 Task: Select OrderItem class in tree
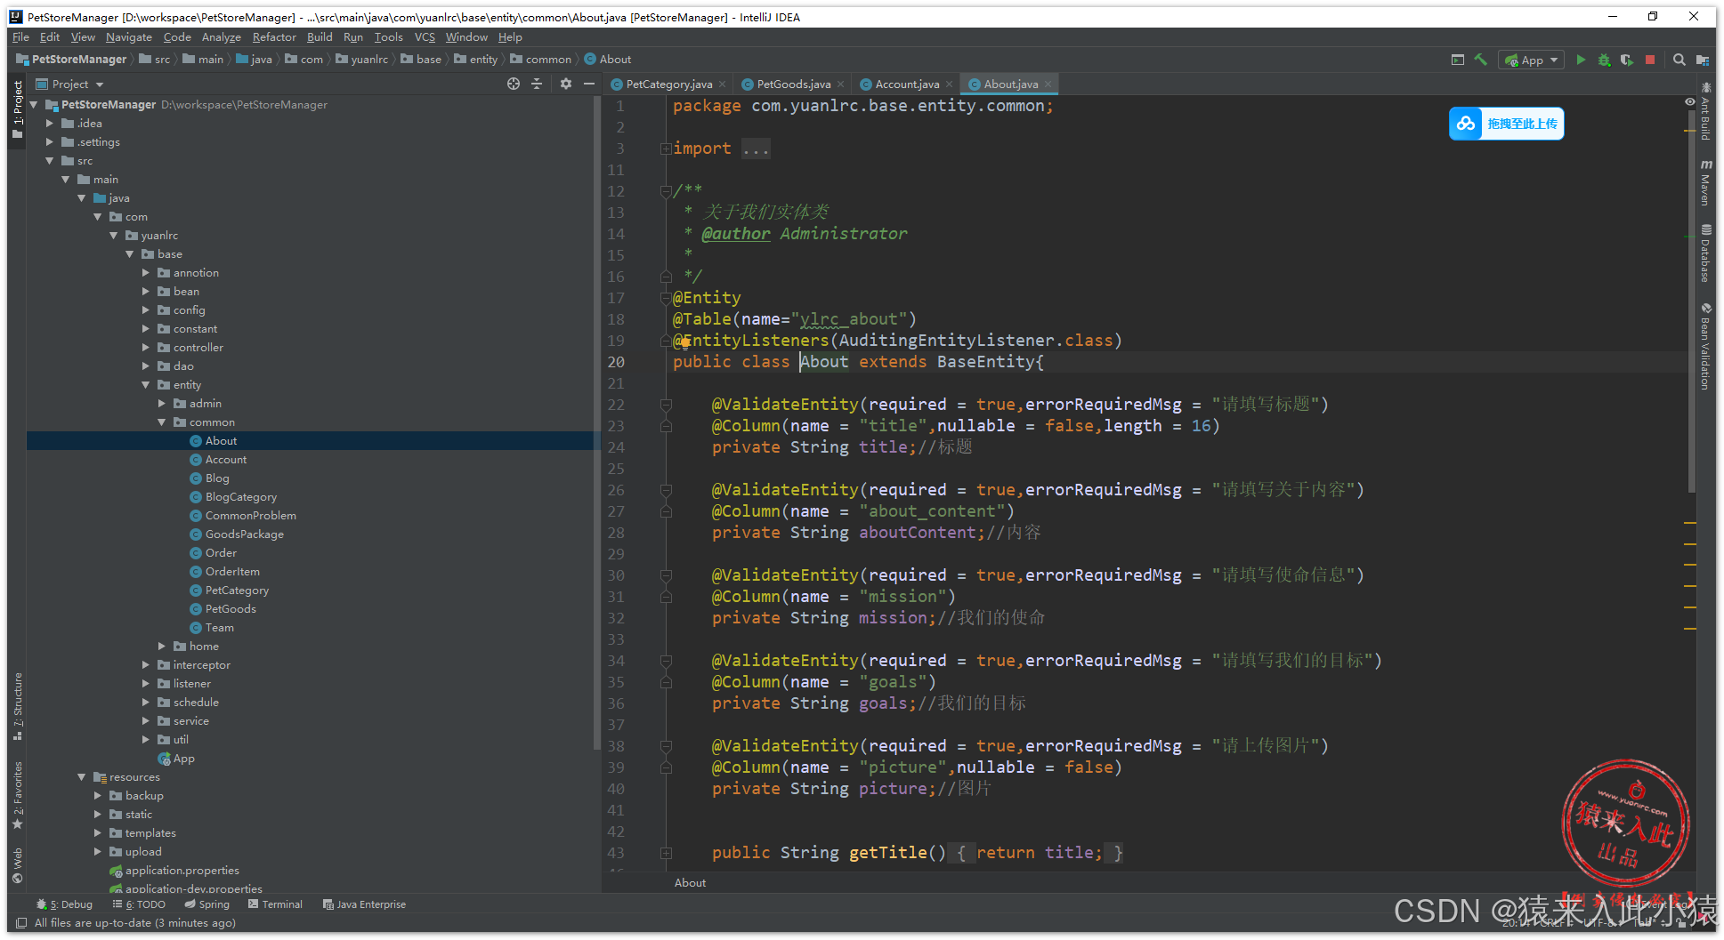tap(232, 572)
